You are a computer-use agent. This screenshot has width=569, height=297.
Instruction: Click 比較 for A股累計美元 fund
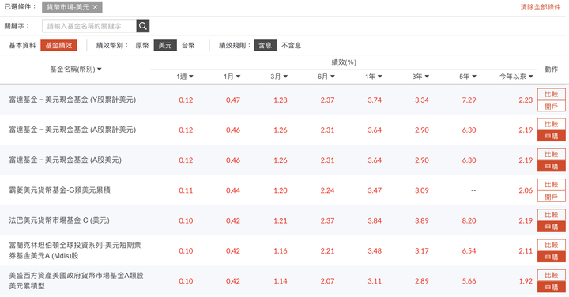(552, 124)
